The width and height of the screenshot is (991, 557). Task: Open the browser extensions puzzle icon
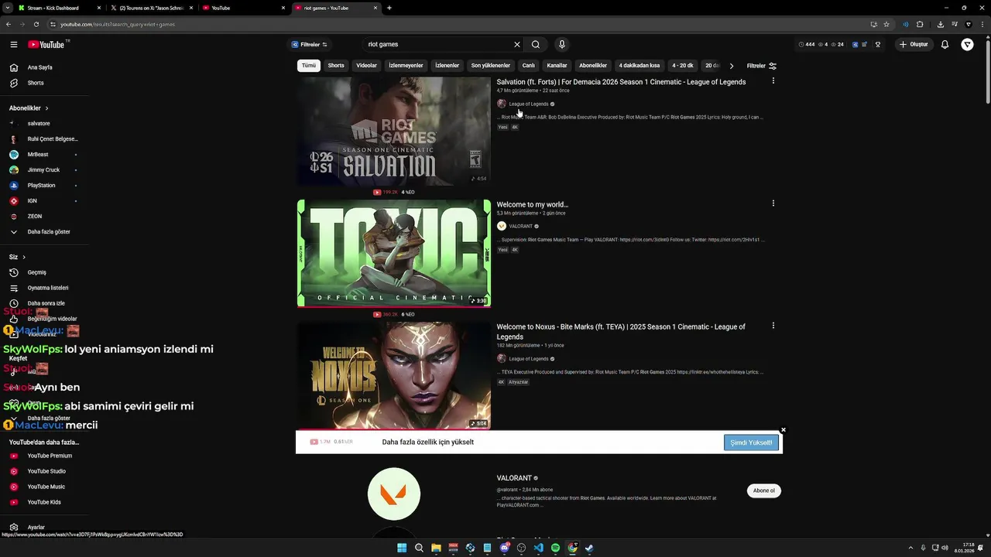click(920, 24)
